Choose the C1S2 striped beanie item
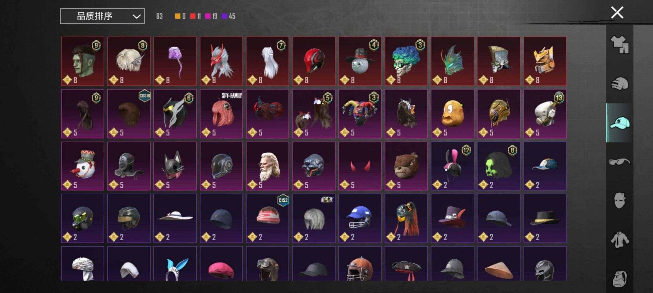 tap(267, 218)
